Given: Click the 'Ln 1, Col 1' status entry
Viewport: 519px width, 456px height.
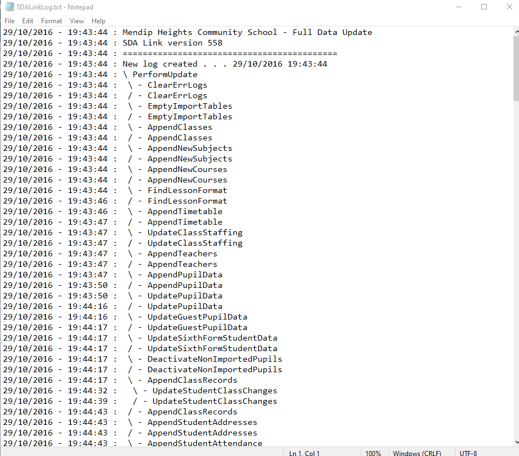Looking at the screenshot, I should [x=304, y=453].
